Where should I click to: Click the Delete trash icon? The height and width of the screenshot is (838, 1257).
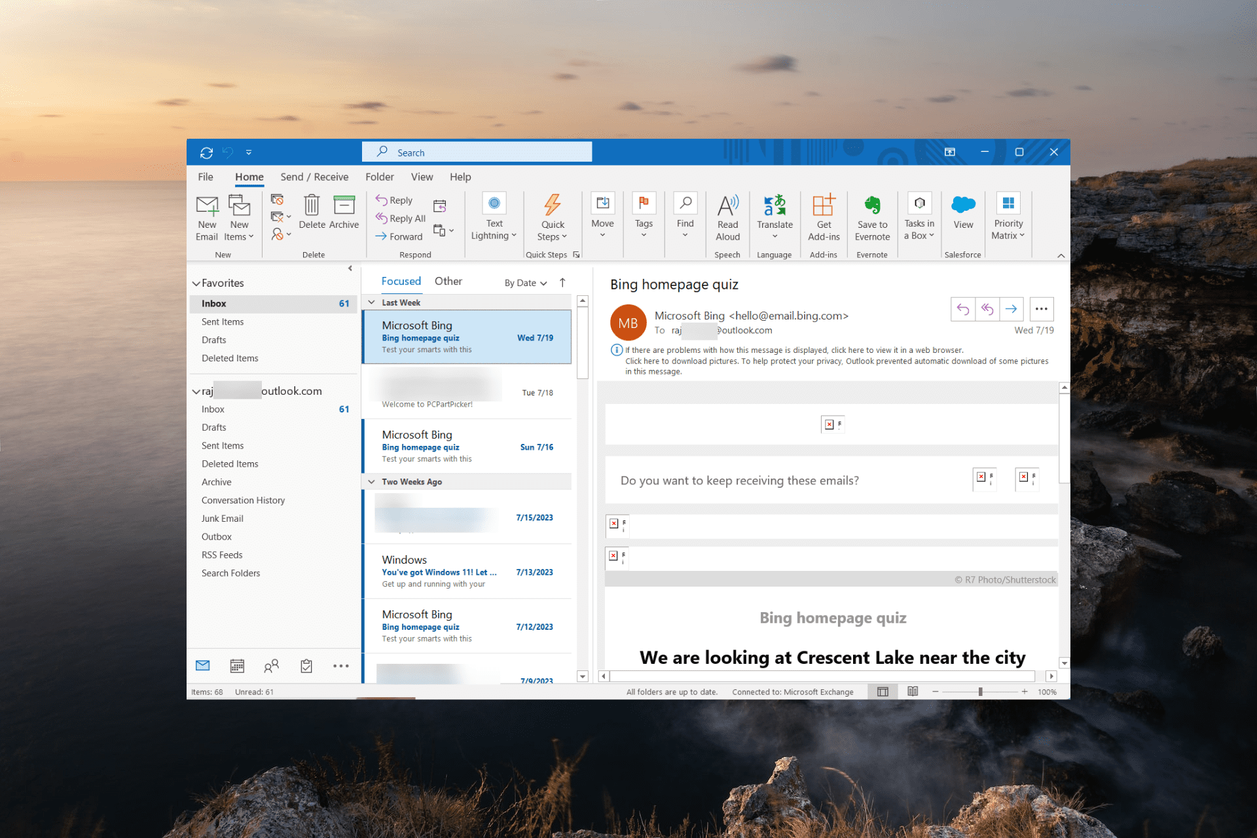(312, 206)
